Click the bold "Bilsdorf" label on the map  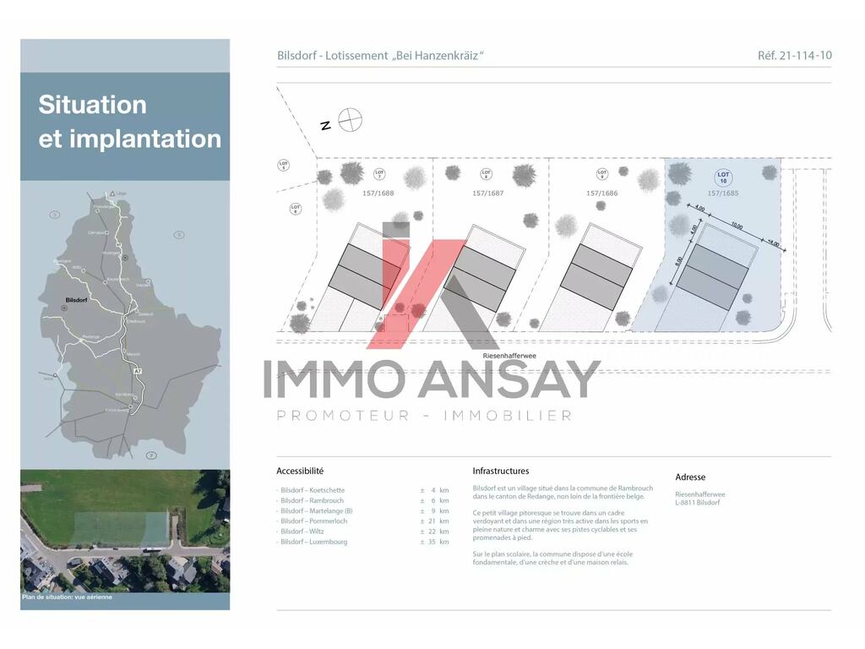[x=76, y=300]
